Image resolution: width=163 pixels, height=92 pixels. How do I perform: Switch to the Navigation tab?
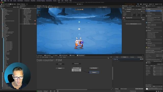pyautogui.click(x=132, y=6)
